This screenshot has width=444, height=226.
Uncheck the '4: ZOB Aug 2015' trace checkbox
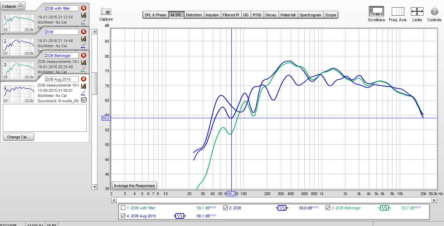pyautogui.click(x=123, y=216)
